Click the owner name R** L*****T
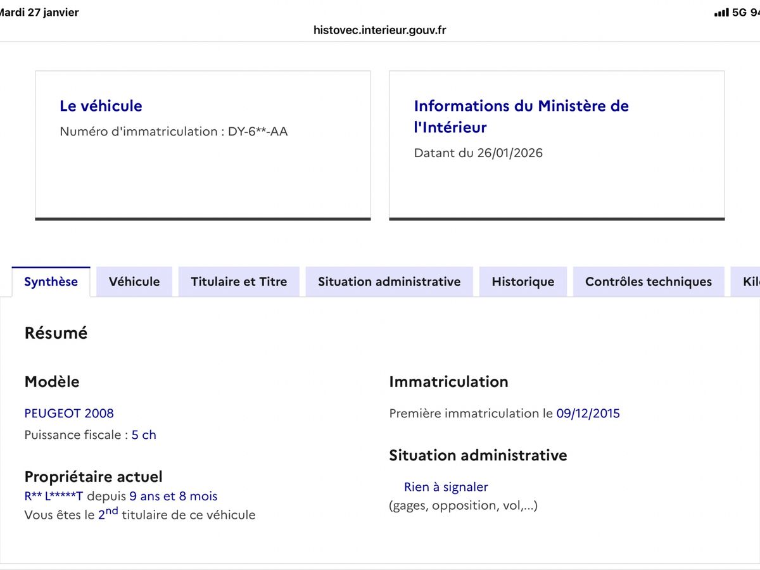This screenshot has height=570, width=760. (54, 496)
